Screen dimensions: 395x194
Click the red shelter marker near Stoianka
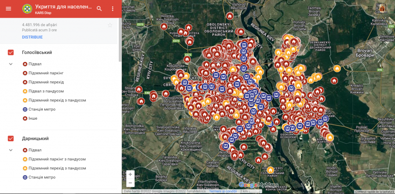click(x=139, y=89)
